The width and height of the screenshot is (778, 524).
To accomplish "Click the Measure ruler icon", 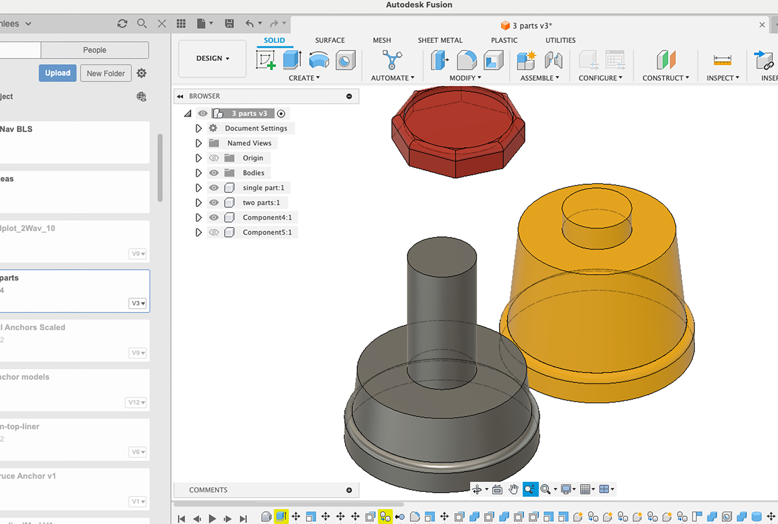I will click(722, 60).
